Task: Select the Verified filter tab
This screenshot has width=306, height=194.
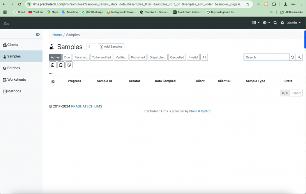Action: coord(121,57)
